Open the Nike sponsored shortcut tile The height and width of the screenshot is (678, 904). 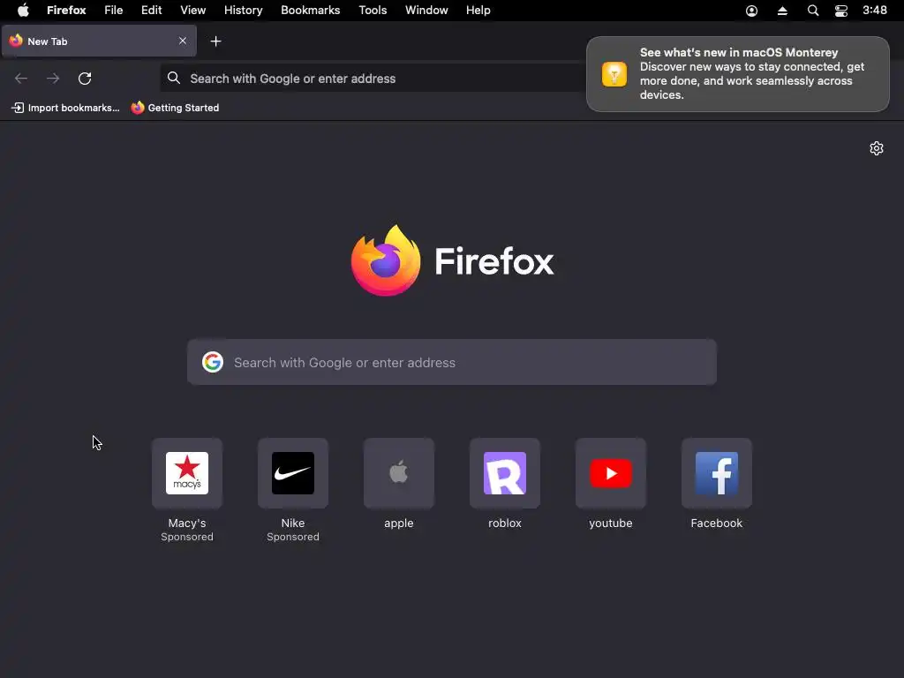click(x=293, y=473)
